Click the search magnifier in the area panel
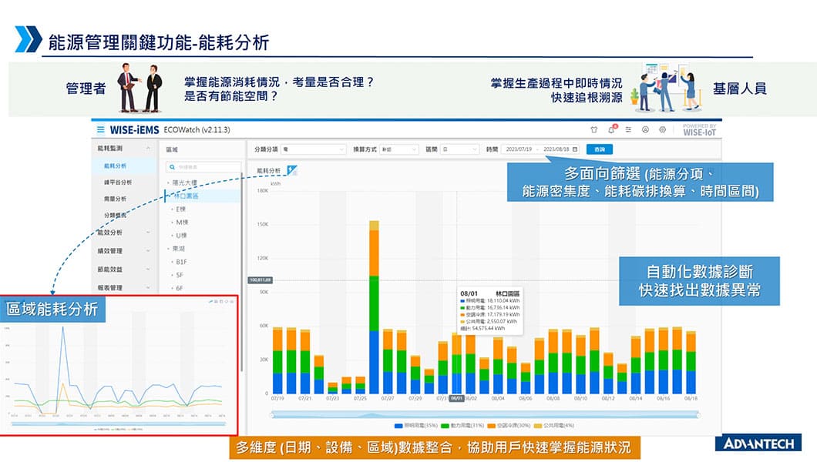Screen dimensions: 817x462 pyautogui.click(x=172, y=167)
